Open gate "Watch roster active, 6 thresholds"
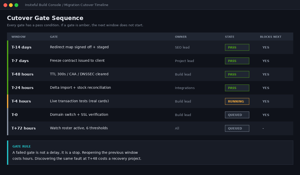 tap(79, 128)
